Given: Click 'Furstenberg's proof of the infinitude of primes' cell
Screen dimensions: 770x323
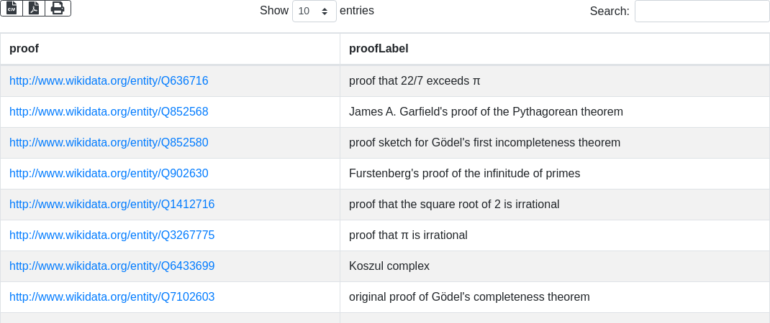Looking at the screenshot, I should (x=464, y=174).
